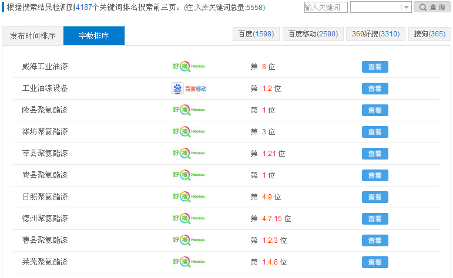This screenshot has height=278, width=453.
Task: Click 查看 for 费县聚氨酯漆
Action: [x=375, y=175]
